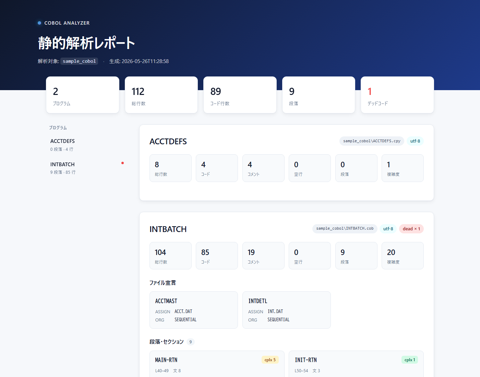Click the INTDETL file declaration card
The width and height of the screenshot is (480, 377).
click(x=287, y=310)
